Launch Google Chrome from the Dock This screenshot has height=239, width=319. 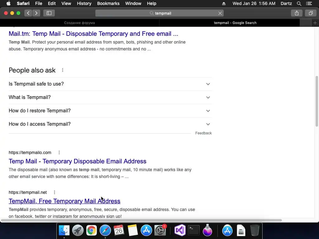(92, 231)
